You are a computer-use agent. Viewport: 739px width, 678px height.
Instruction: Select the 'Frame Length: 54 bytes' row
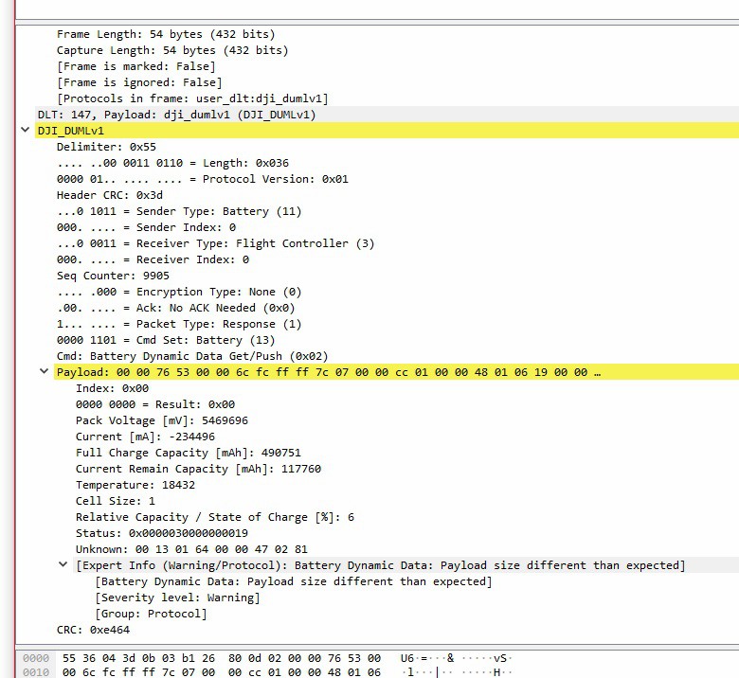(x=166, y=34)
